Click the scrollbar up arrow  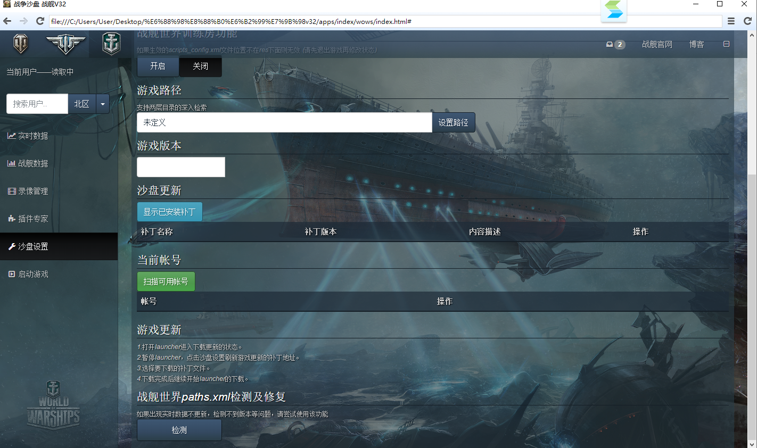(752, 35)
